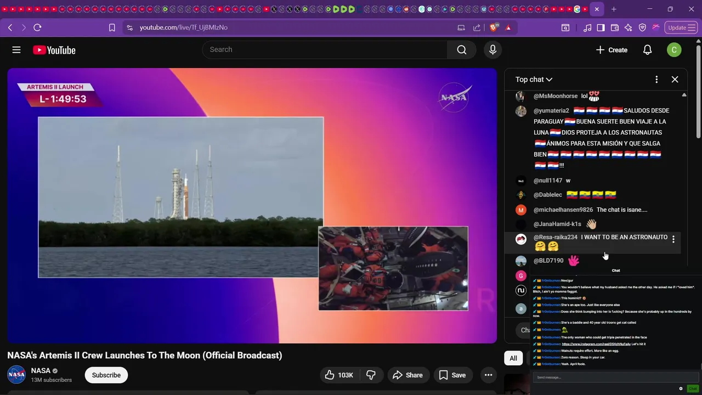The height and width of the screenshot is (395, 702).
Task: View site information icon in address bar
Action: pos(129,27)
